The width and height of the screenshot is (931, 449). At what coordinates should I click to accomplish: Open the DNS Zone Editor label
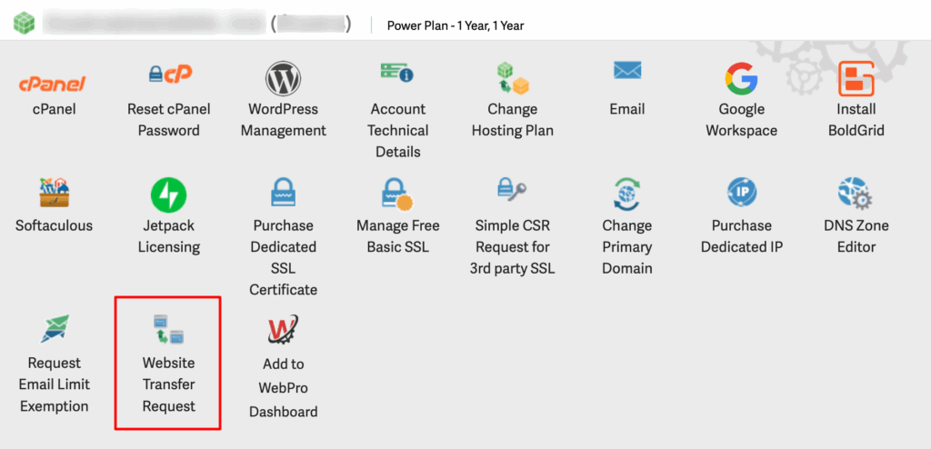point(856,236)
